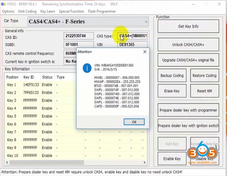227x176 pixels.
Task: Click the CAS ID input field
Action: click(78, 36)
